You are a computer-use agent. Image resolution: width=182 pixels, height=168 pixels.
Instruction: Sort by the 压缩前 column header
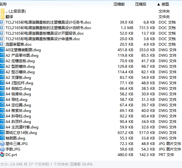(x=119, y=4)
